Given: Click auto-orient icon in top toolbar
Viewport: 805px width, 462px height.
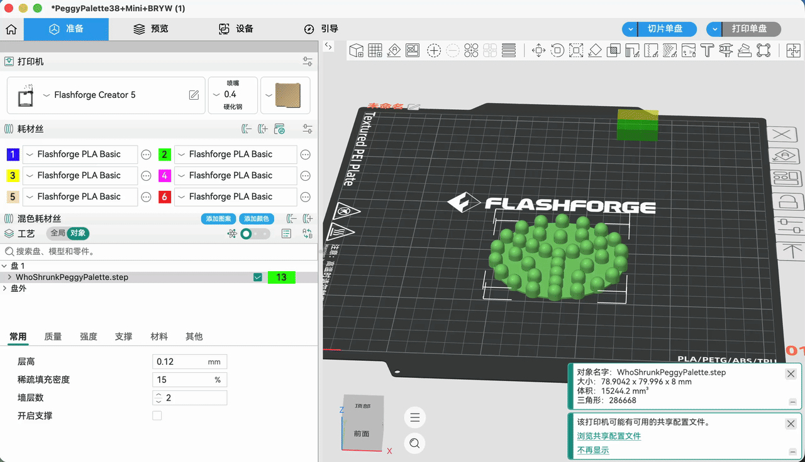Looking at the screenshot, I should point(394,51).
